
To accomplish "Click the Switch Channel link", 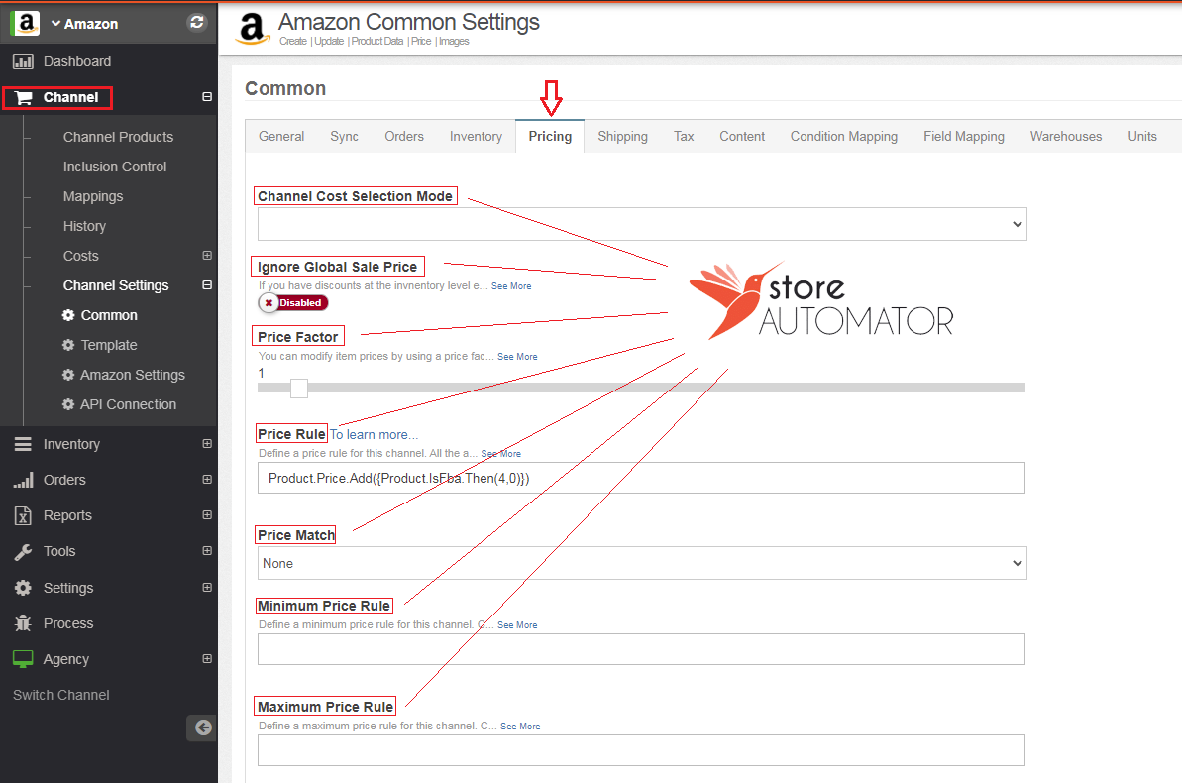I will (61, 696).
